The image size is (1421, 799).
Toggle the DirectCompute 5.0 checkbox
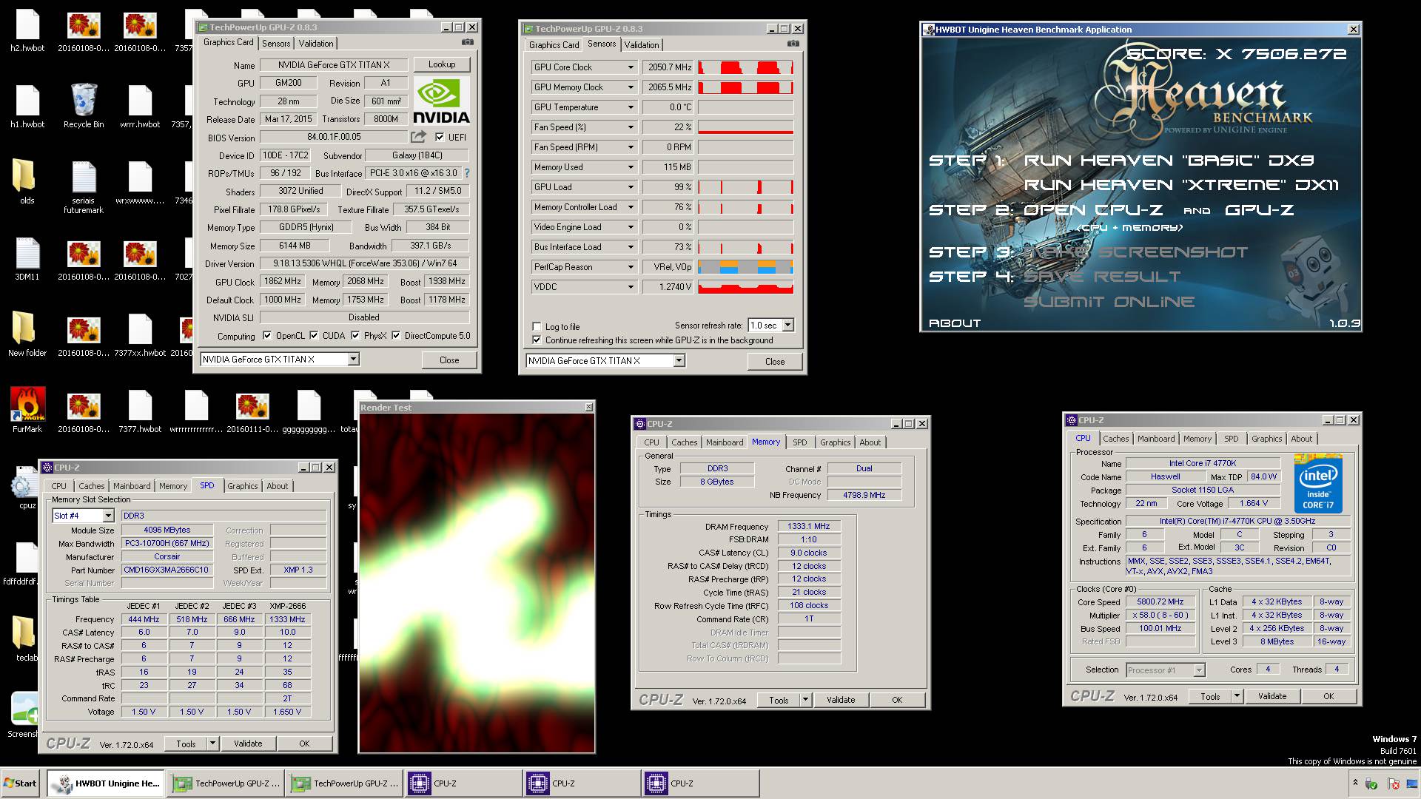(396, 335)
